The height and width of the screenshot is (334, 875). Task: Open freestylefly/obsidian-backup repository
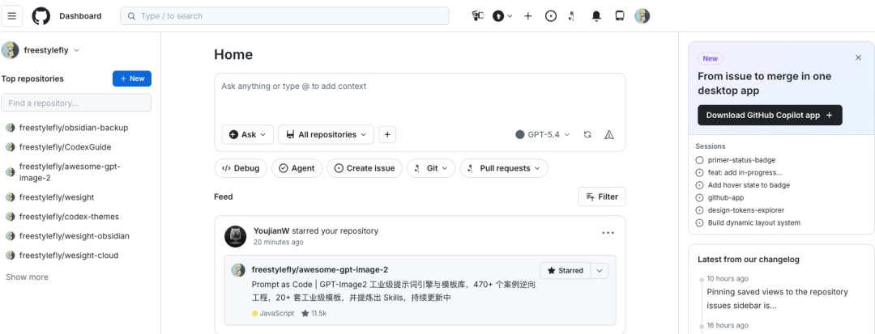coord(74,128)
